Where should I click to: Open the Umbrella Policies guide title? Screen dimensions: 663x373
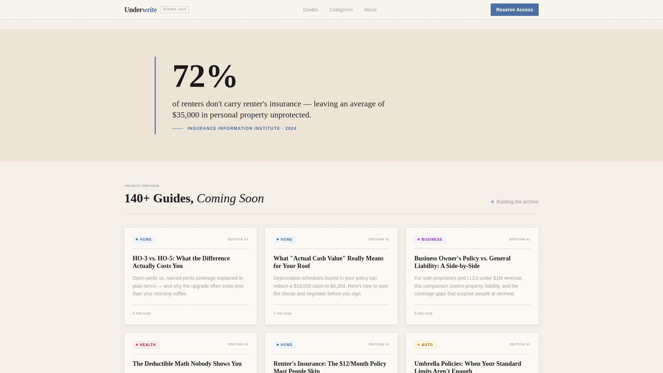468,367
